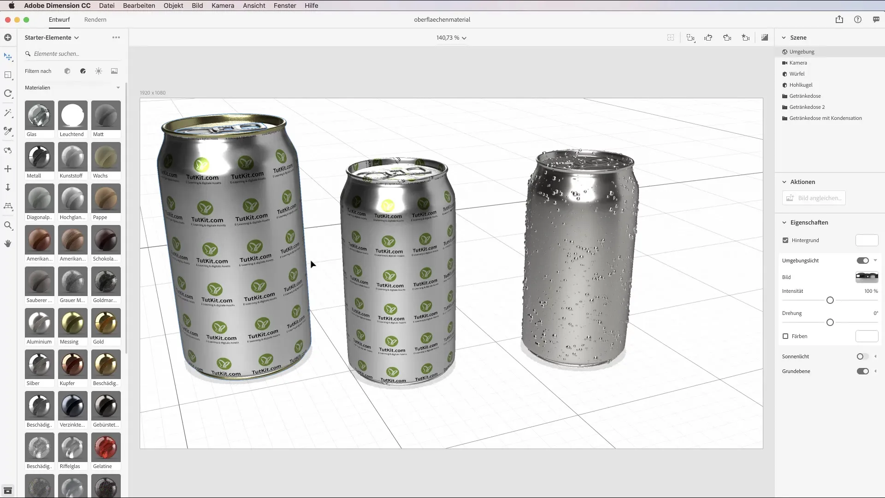This screenshot has width=885, height=498.
Task: Filter assets by images
Action: pos(114,71)
